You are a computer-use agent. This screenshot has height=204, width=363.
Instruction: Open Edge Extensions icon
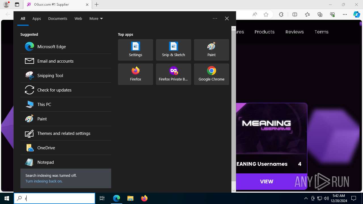click(281, 14)
